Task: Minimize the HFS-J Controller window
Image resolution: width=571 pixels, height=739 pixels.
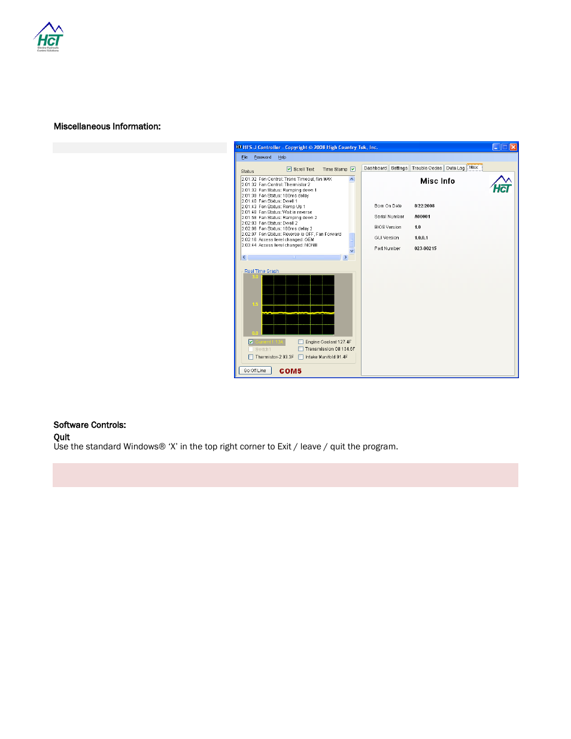Action: tap(496, 147)
